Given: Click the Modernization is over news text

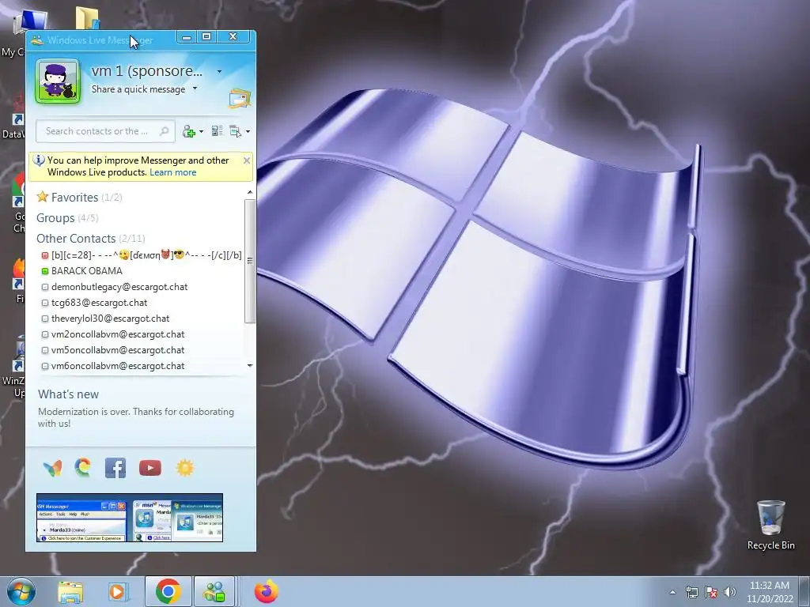Looking at the screenshot, I should click(136, 417).
